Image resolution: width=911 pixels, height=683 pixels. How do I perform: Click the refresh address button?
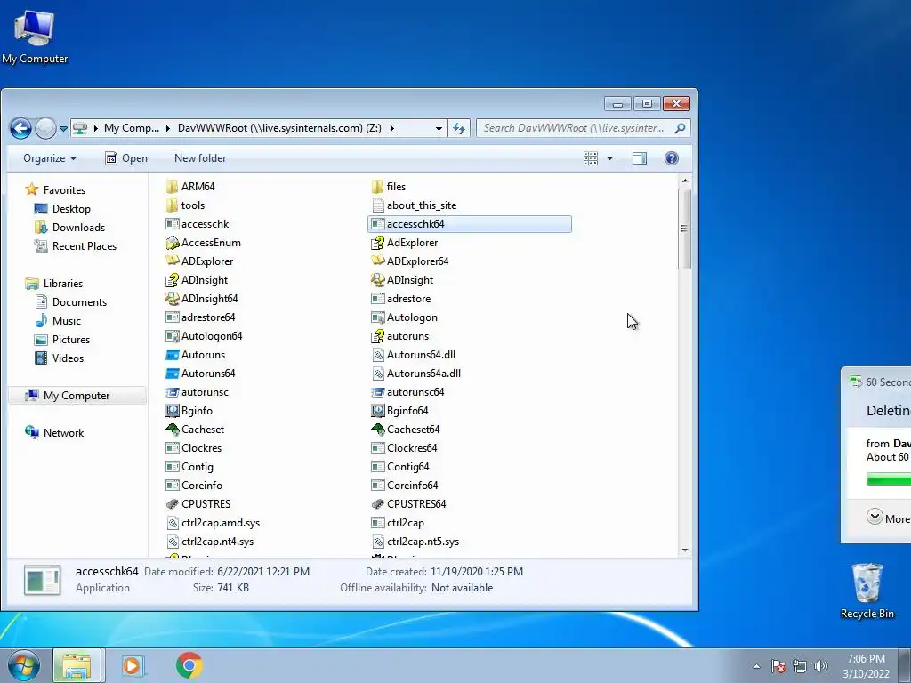point(459,128)
